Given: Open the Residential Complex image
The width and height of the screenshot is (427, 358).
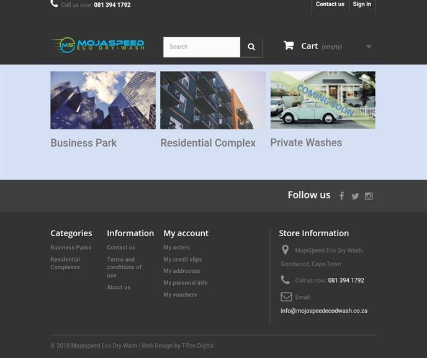Looking at the screenshot, I should coord(213,100).
